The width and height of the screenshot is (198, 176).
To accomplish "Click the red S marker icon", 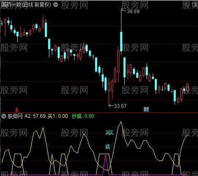I will tap(17, 110).
